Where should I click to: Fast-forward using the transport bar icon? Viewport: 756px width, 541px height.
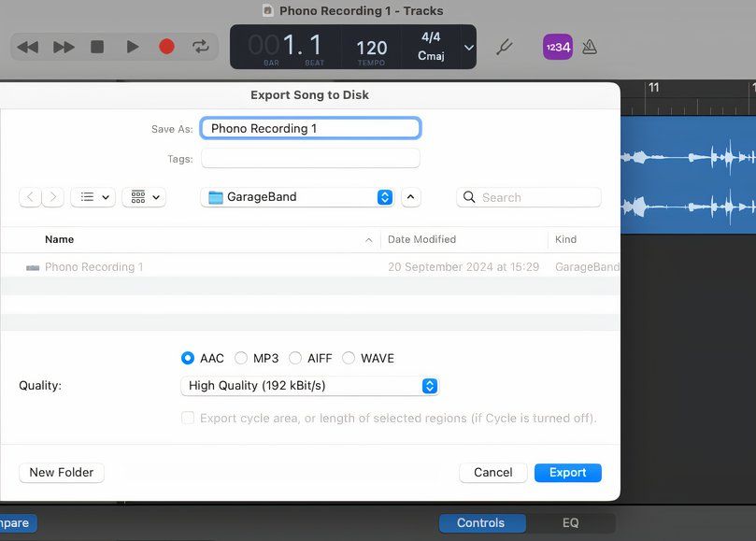pos(64,46)
